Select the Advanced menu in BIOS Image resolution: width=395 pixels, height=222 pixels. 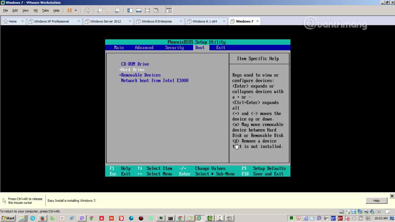[144, 48]
